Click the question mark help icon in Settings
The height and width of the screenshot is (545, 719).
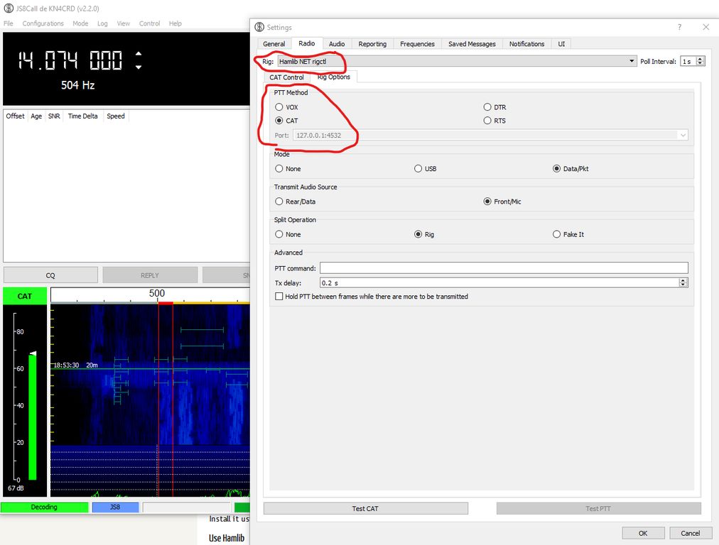pos(679,27)
